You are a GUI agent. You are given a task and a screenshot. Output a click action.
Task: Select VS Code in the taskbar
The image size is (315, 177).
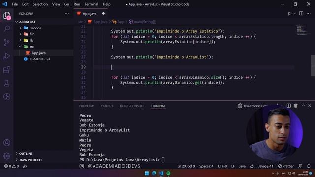point(161,173)
